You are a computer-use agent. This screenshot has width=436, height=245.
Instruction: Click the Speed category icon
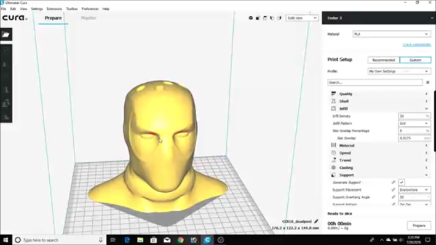[x=333, y=153]
